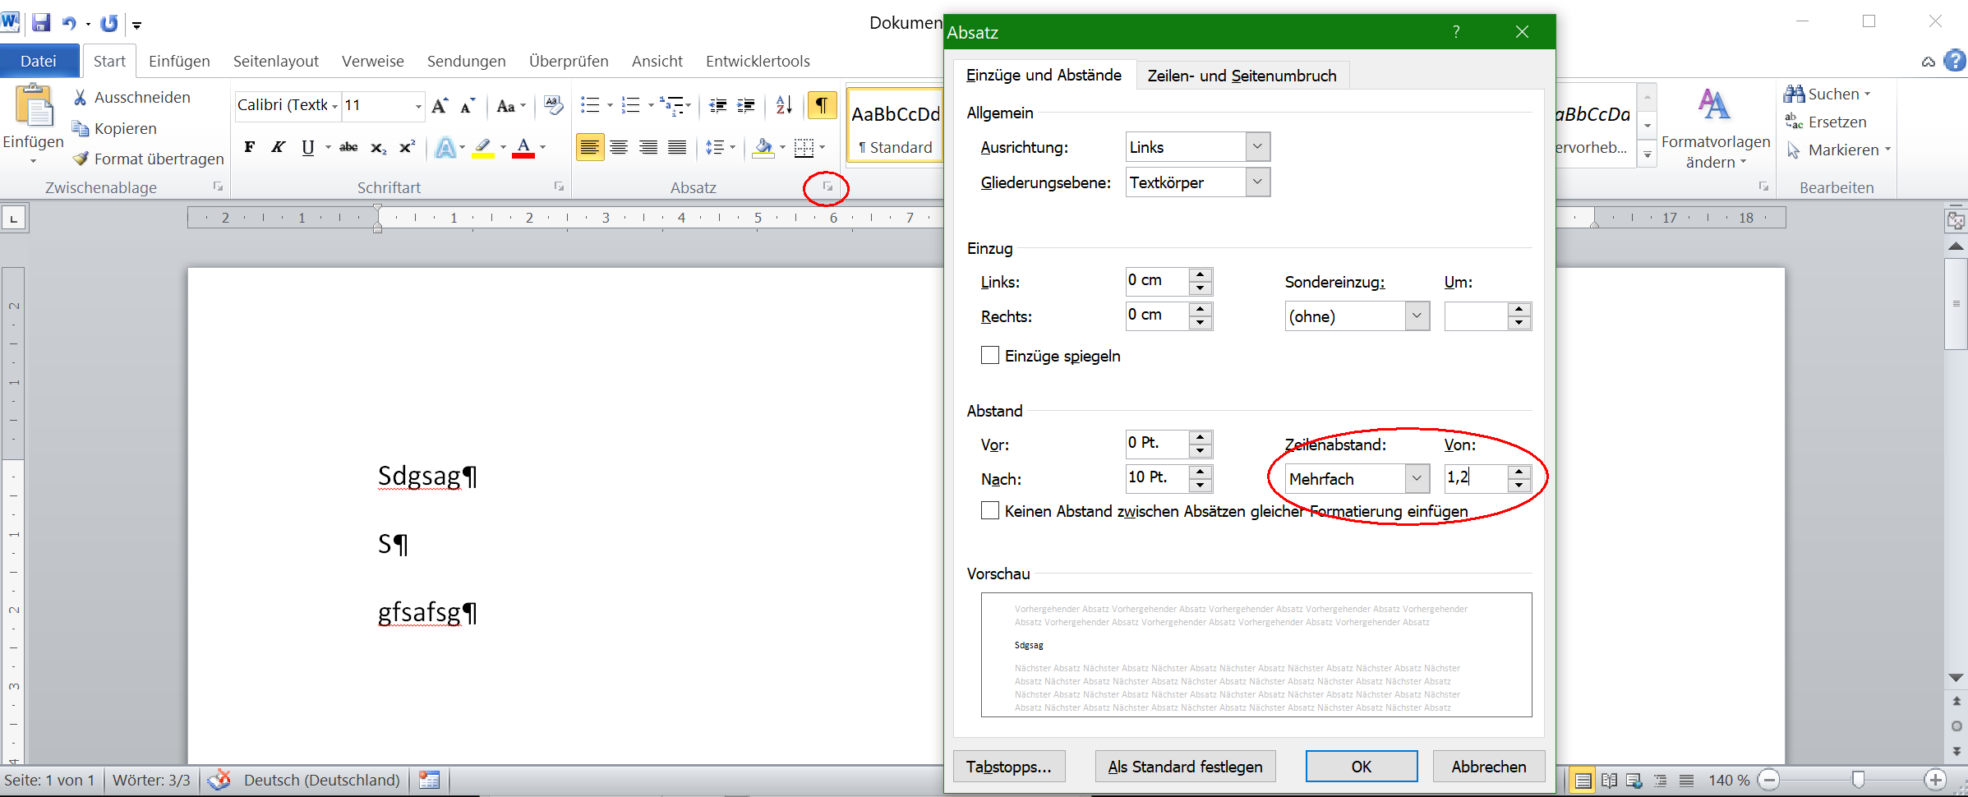Open the Datei tab
1968x797 pixels.
click(39, 61)
